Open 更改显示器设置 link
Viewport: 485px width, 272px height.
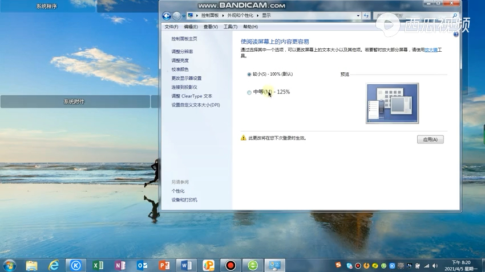187,79
